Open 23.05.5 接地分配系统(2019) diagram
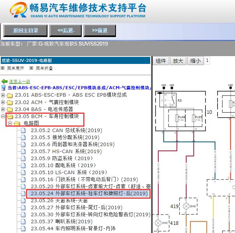This screenshot has width=235, height=233. [x=65, y=137]
